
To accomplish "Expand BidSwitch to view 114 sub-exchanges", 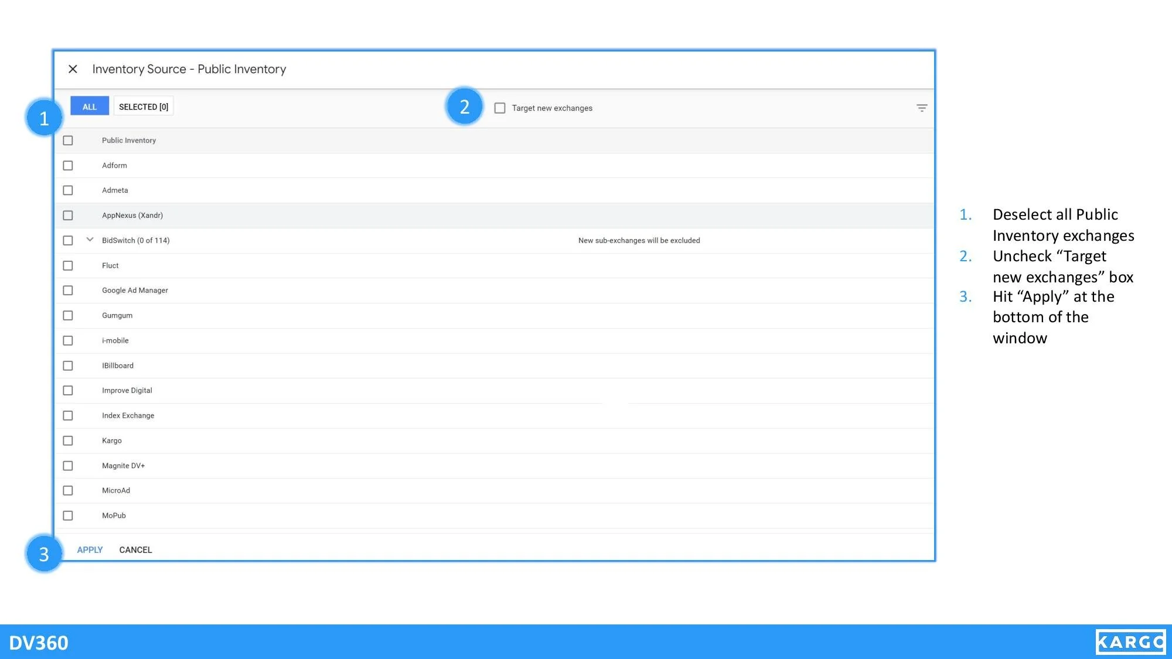I will [x=89, y=240].
